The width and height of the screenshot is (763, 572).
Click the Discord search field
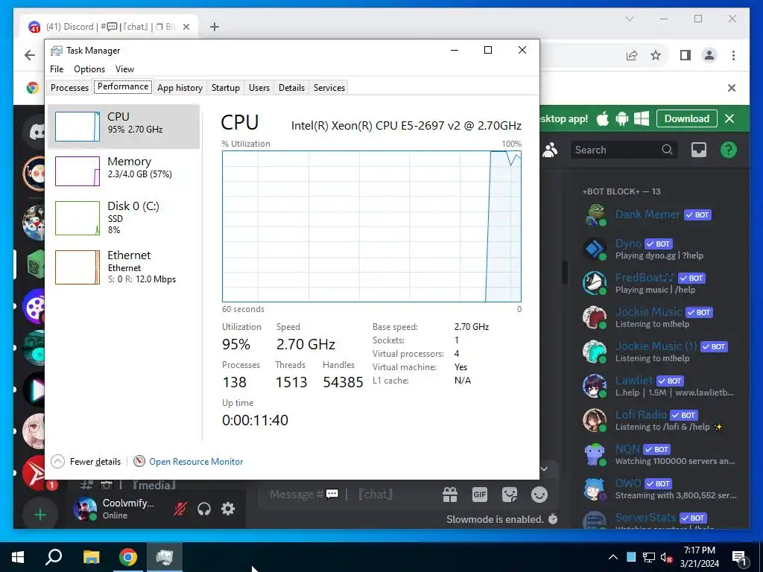624,150
